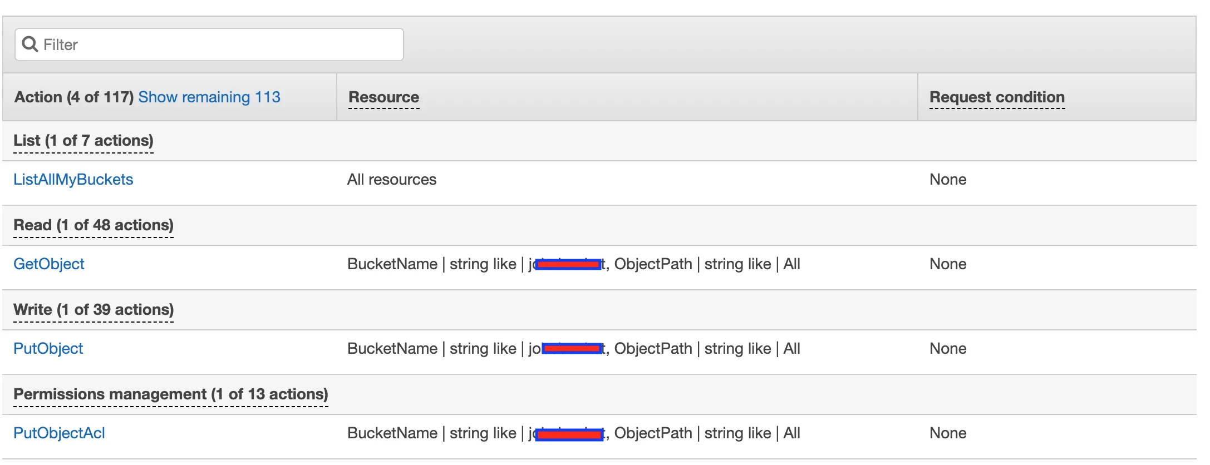
Task: Click None condition in PutObjectAcl row
Action: tap(948, 433)
